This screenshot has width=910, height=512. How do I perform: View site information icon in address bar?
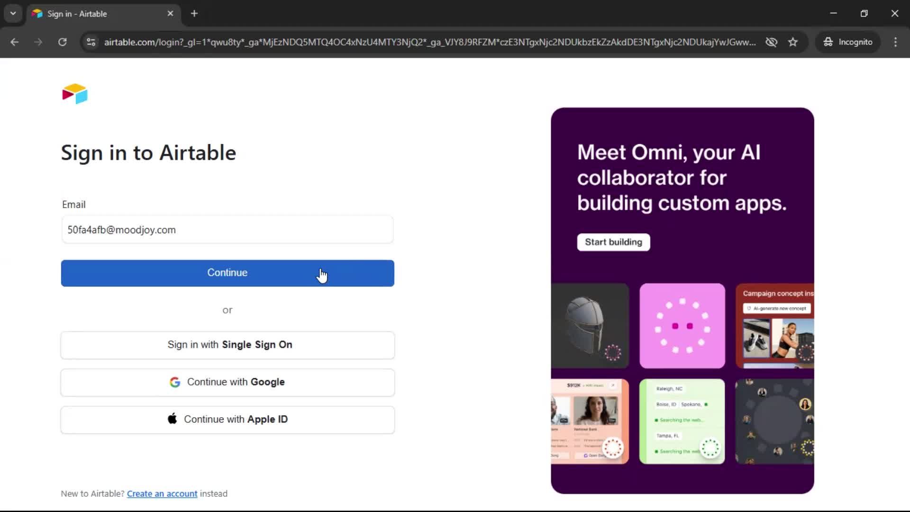[91, 42]
